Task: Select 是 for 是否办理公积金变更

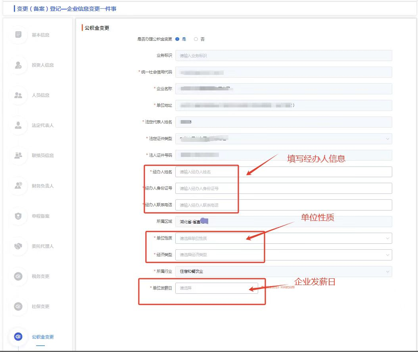Action: (177, 39)
